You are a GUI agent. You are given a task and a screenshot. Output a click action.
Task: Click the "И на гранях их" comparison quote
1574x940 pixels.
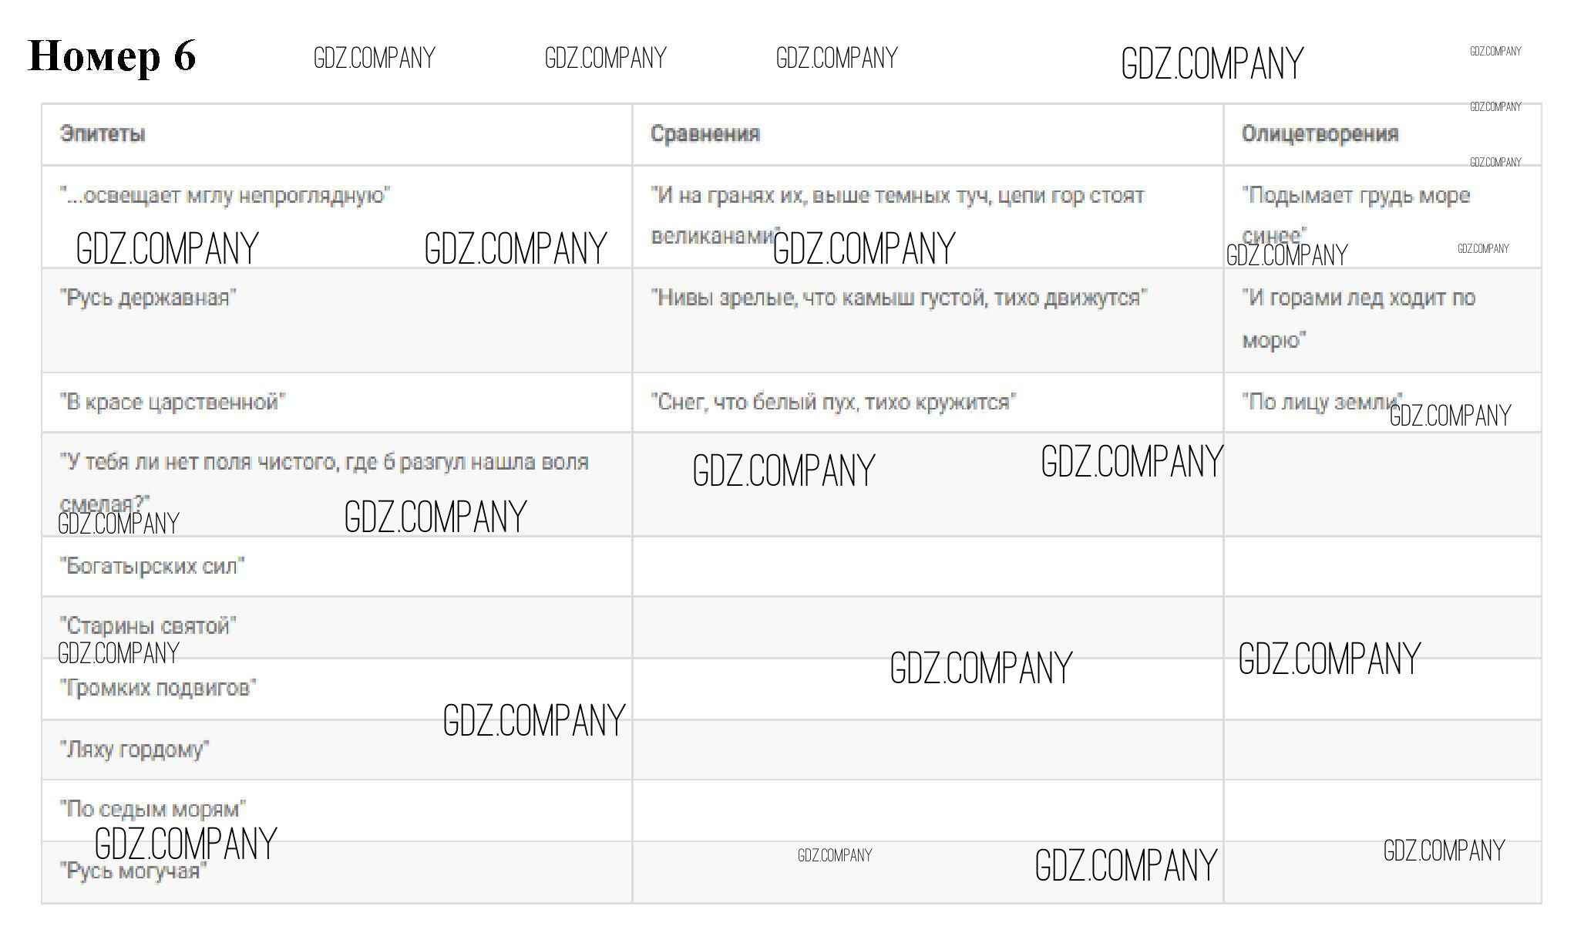[x=897, y=196]
